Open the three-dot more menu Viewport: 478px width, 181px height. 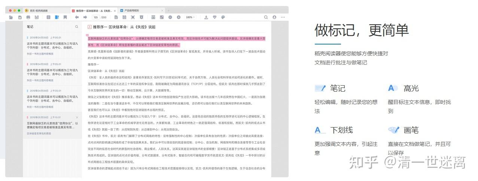[x=283, y=17]
